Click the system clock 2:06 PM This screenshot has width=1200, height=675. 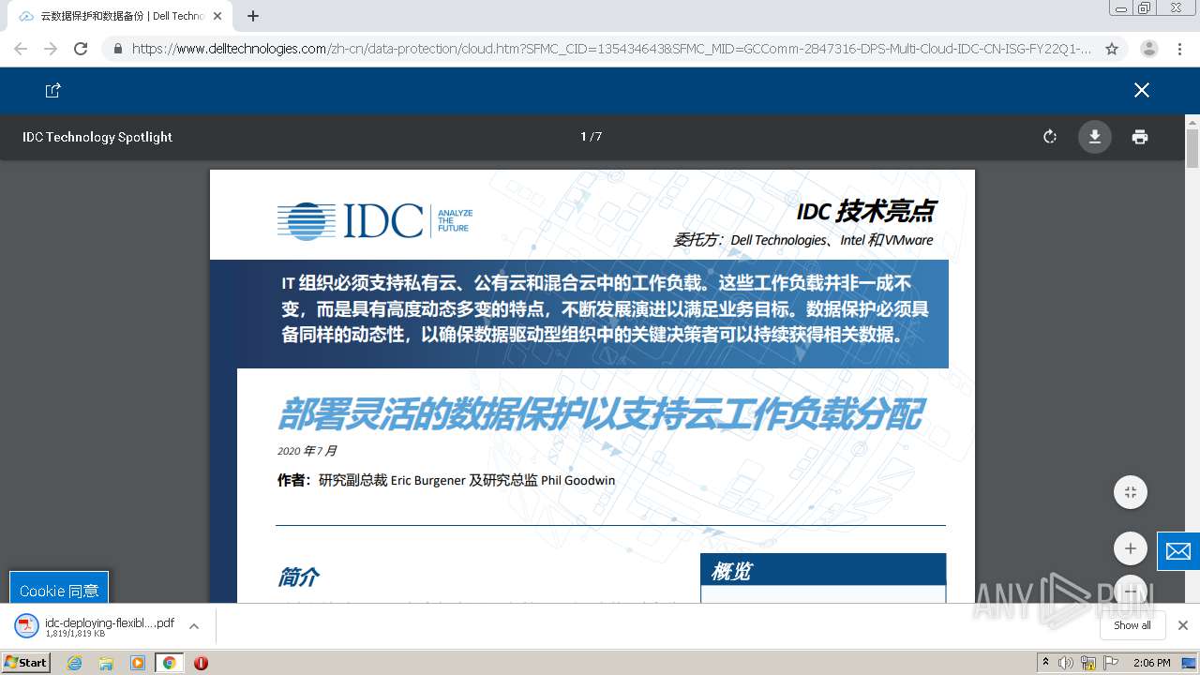[x=1152, y=663]
